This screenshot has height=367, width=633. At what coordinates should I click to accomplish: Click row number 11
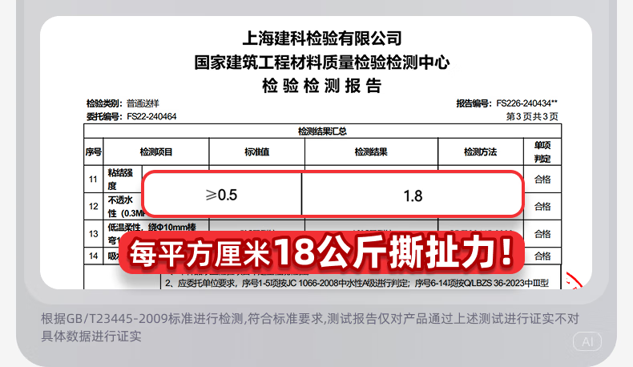(x=93, y=179)
